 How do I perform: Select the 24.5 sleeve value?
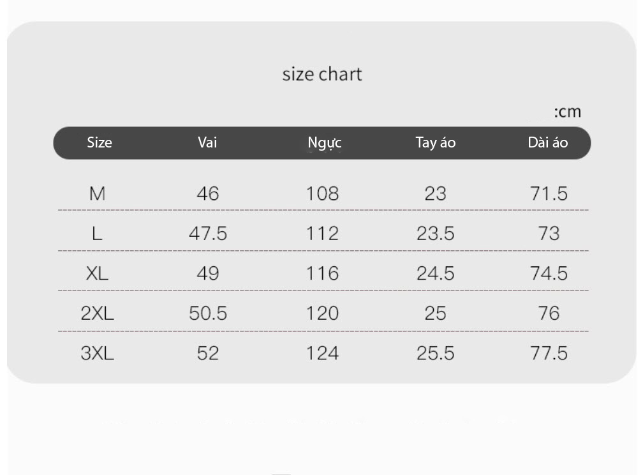click(x=436, y=273)
